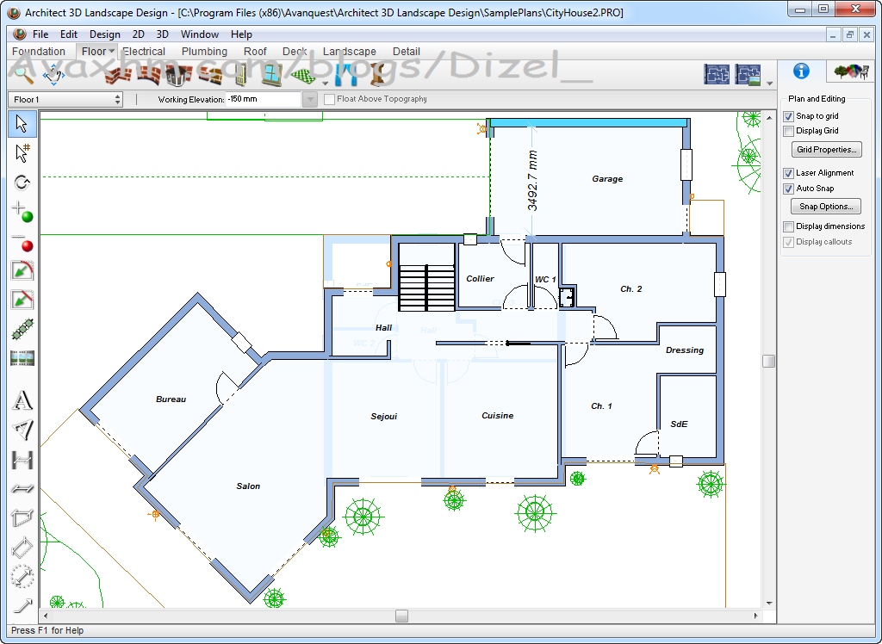
Task: Enable Display dimensions
Action: 789,226
